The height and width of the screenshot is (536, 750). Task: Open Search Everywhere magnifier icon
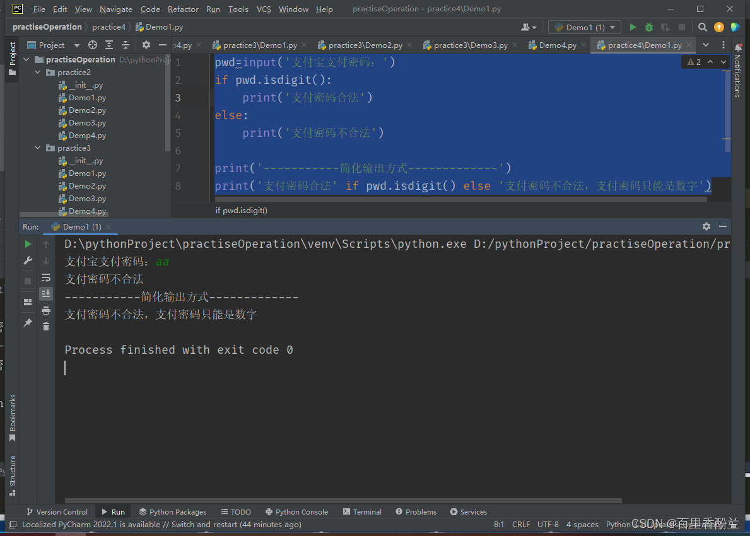(x=702, y=27)
